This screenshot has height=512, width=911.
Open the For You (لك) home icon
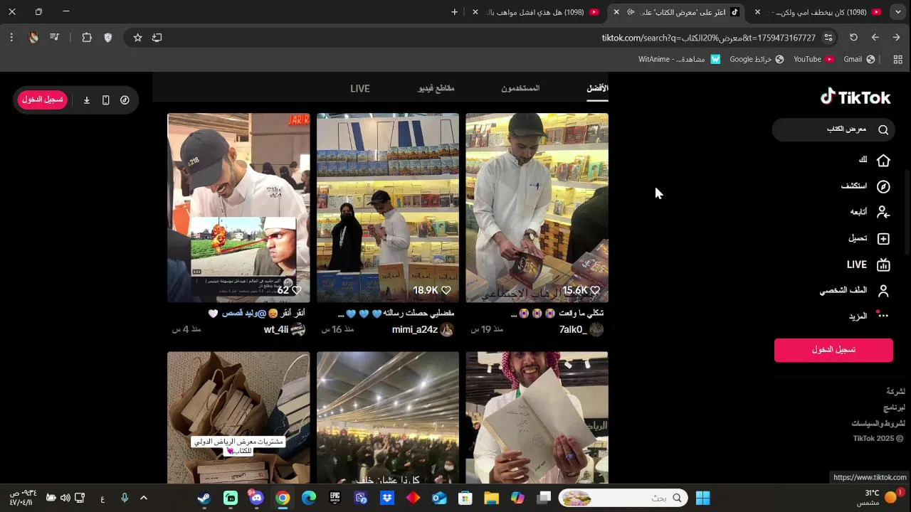[x=883, y=160]
